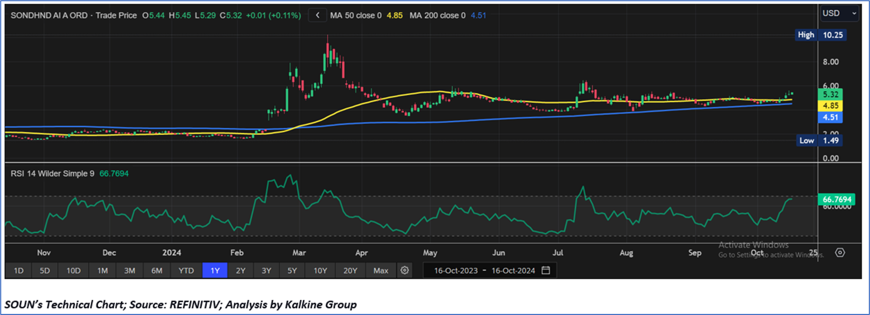Select the 6M time range

tap(157, 270)
